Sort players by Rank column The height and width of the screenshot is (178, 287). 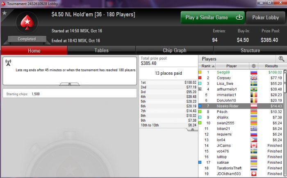click(x=207, y=66)
